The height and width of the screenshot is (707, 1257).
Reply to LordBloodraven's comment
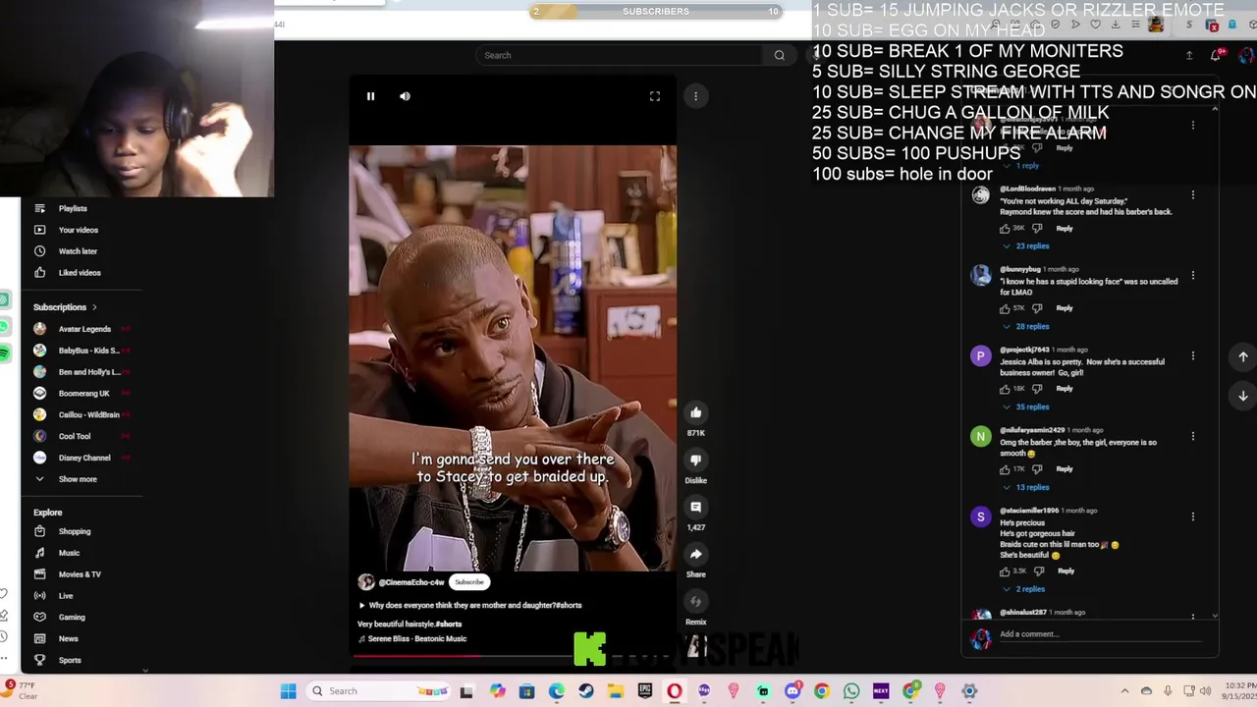point(1065,229)
